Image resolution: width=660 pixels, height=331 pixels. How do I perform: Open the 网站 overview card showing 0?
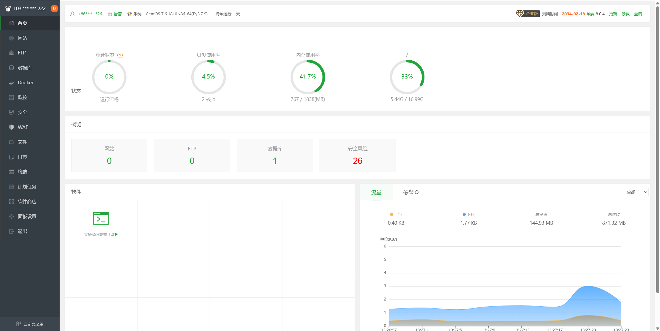pos(109,155)
